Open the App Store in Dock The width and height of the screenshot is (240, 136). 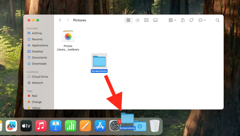pyautogui.click(x=100, y=125)
